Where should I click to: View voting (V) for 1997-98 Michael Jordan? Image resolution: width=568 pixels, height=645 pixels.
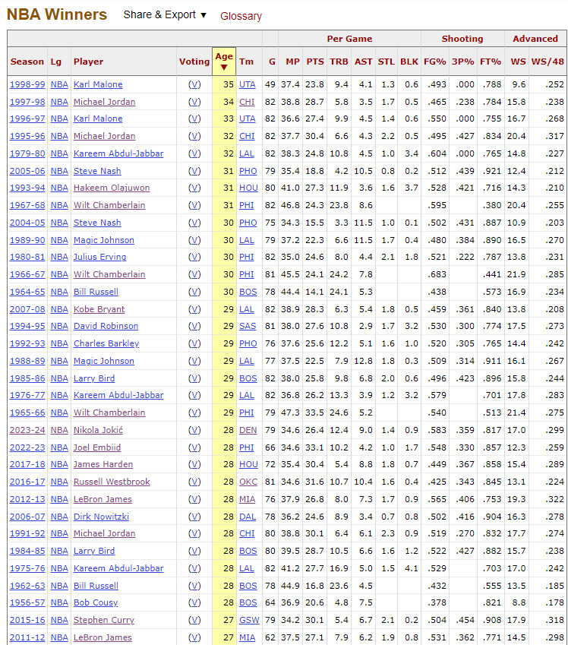point(194,102)
